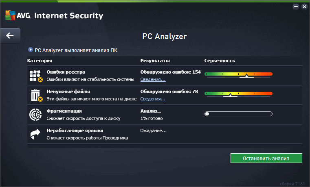310x187 pixels.
Task: Click the AVG logo icon
Action: 10,15
